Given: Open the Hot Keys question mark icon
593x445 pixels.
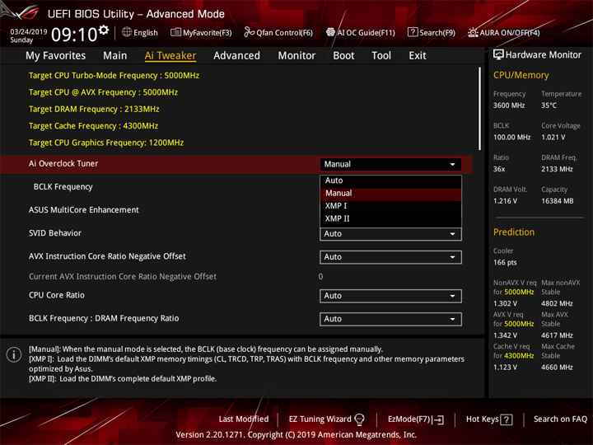Looking at the screenshot, I should click(506, 419).
